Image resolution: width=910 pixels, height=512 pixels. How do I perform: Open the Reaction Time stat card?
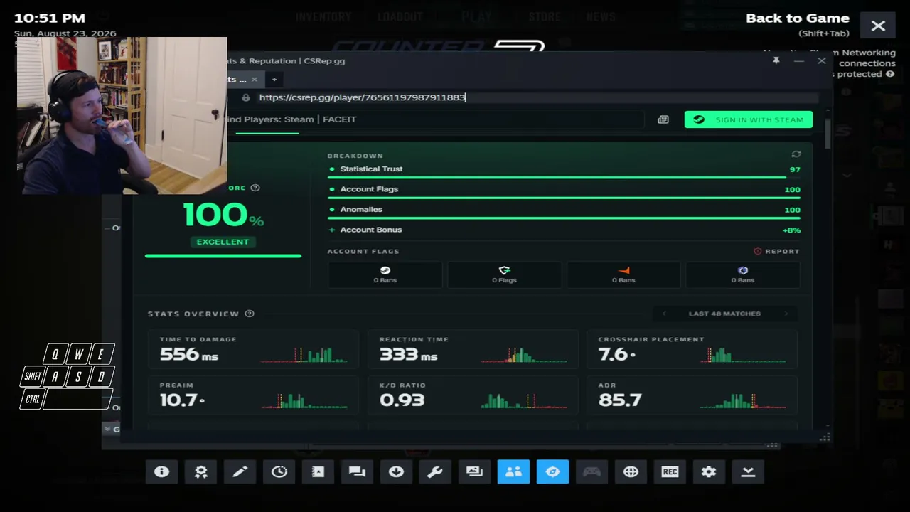pos(473,348)
